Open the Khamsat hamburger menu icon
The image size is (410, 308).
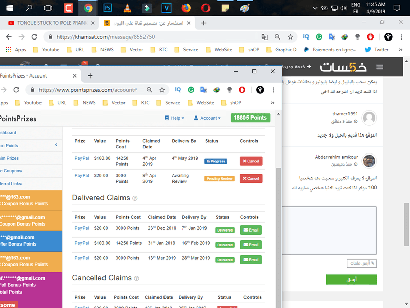(380, 67)
